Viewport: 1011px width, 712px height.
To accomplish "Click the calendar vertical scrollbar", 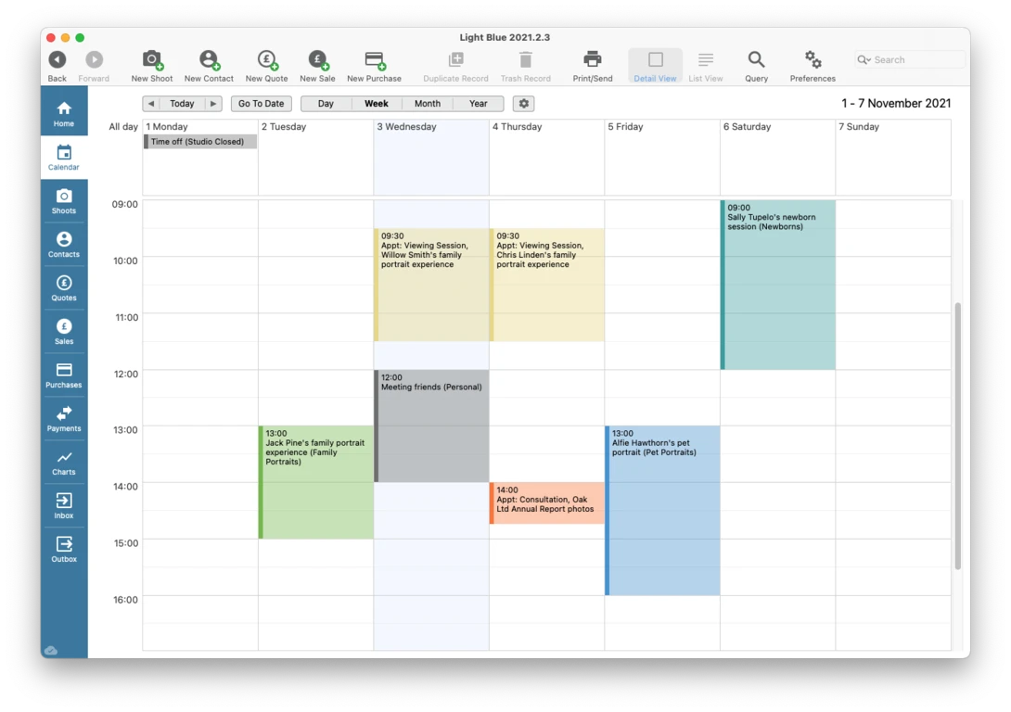I will pyautogui.click(x=957, y=436).
